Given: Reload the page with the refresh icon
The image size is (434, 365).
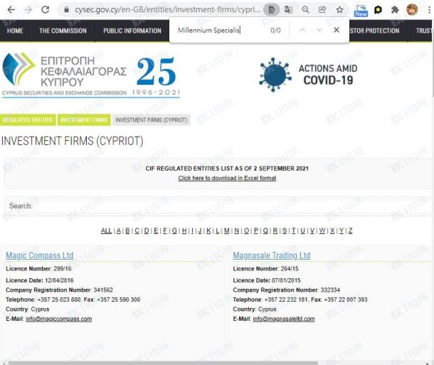Looking at the screenshot, I should 45,10.
